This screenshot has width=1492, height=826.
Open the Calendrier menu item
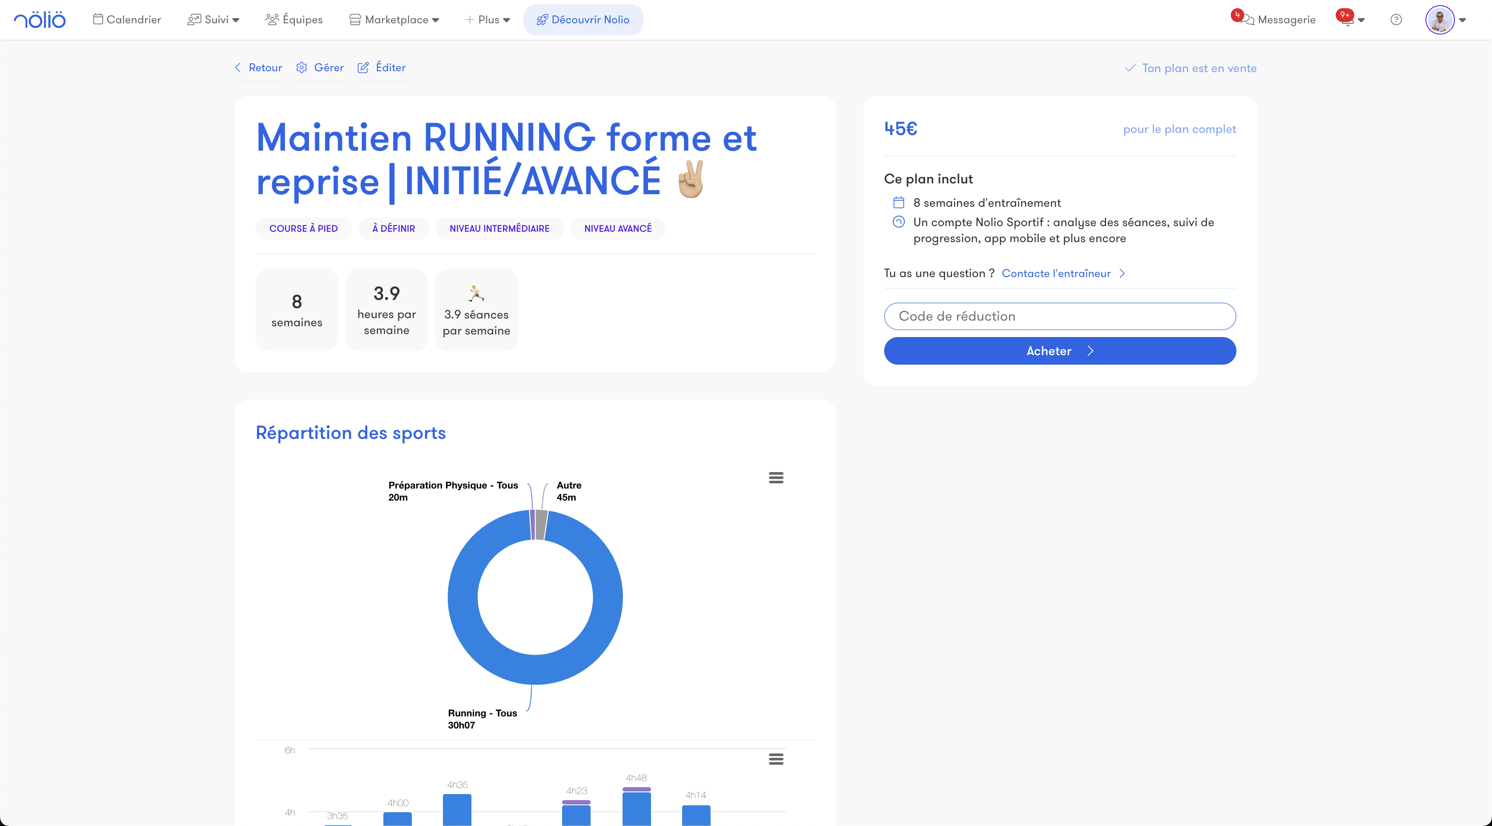126,19
